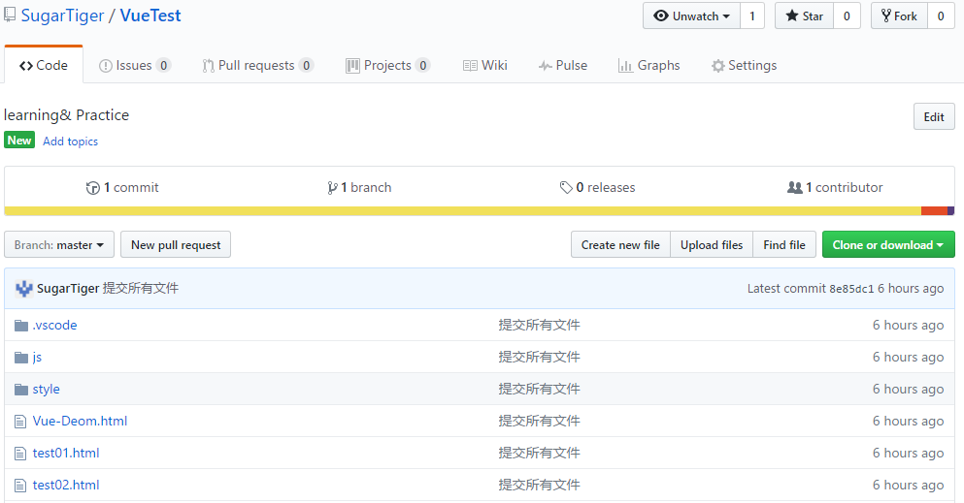
Task: Open the SugarTiger owner link
Action: click(x=63, y=16)
